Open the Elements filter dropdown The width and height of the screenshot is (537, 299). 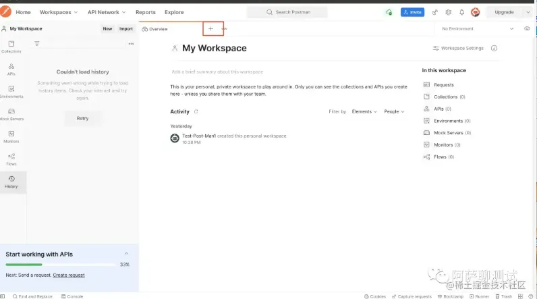coord(364,111)
